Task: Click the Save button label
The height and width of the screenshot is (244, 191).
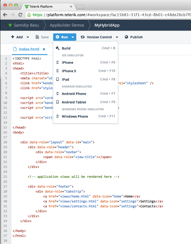Action: (45, 37)
